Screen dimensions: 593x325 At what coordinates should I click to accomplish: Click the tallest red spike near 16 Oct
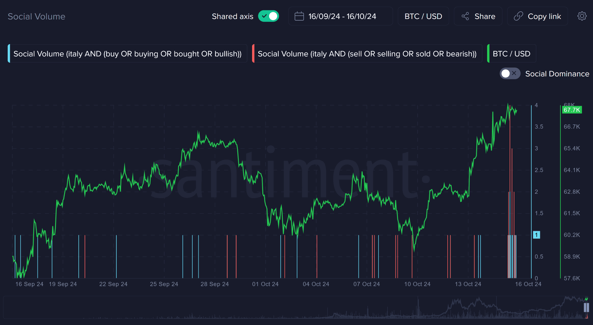click(x=510, y=154)
